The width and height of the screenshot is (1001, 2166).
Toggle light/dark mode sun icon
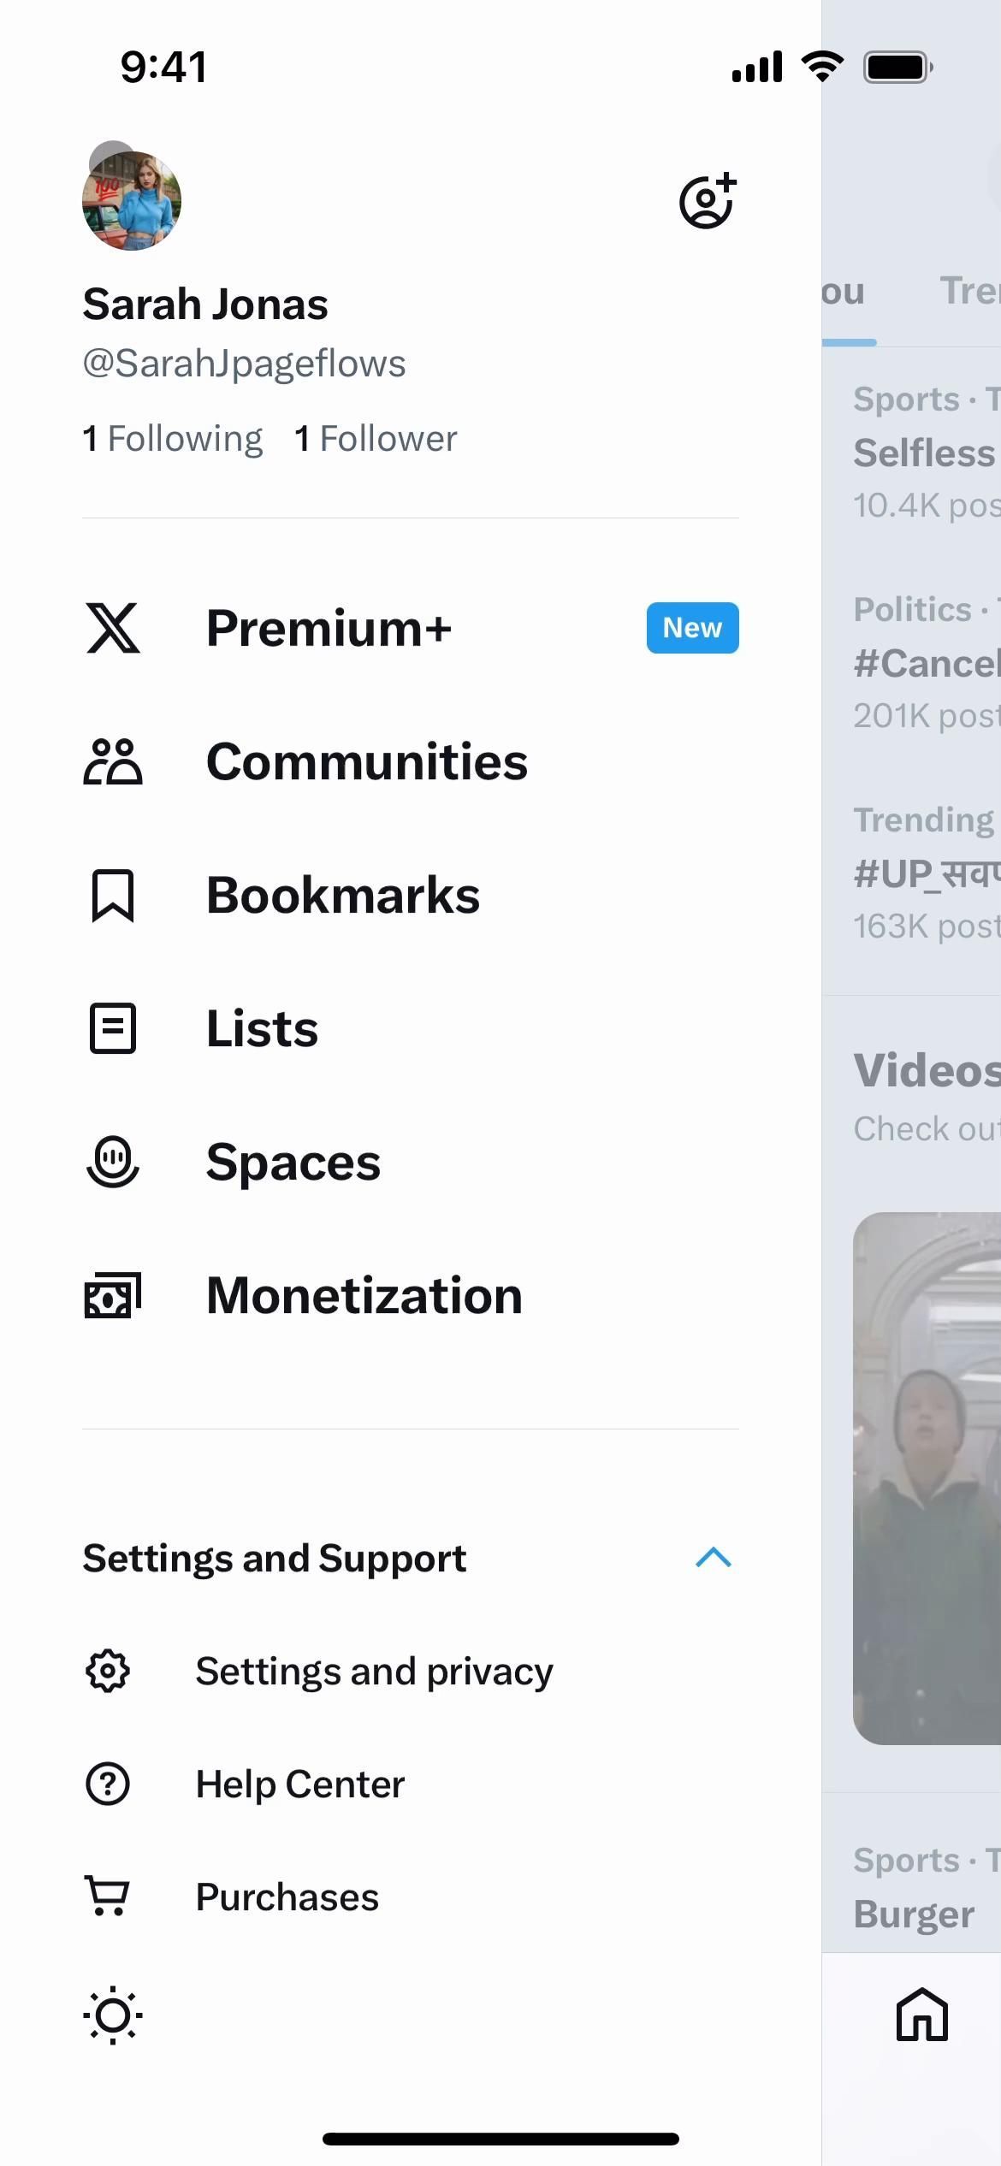pyautogui.click(x=113, y=2015)
